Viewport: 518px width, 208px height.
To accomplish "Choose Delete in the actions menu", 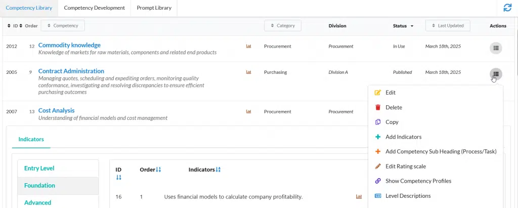I will [394, 107].
